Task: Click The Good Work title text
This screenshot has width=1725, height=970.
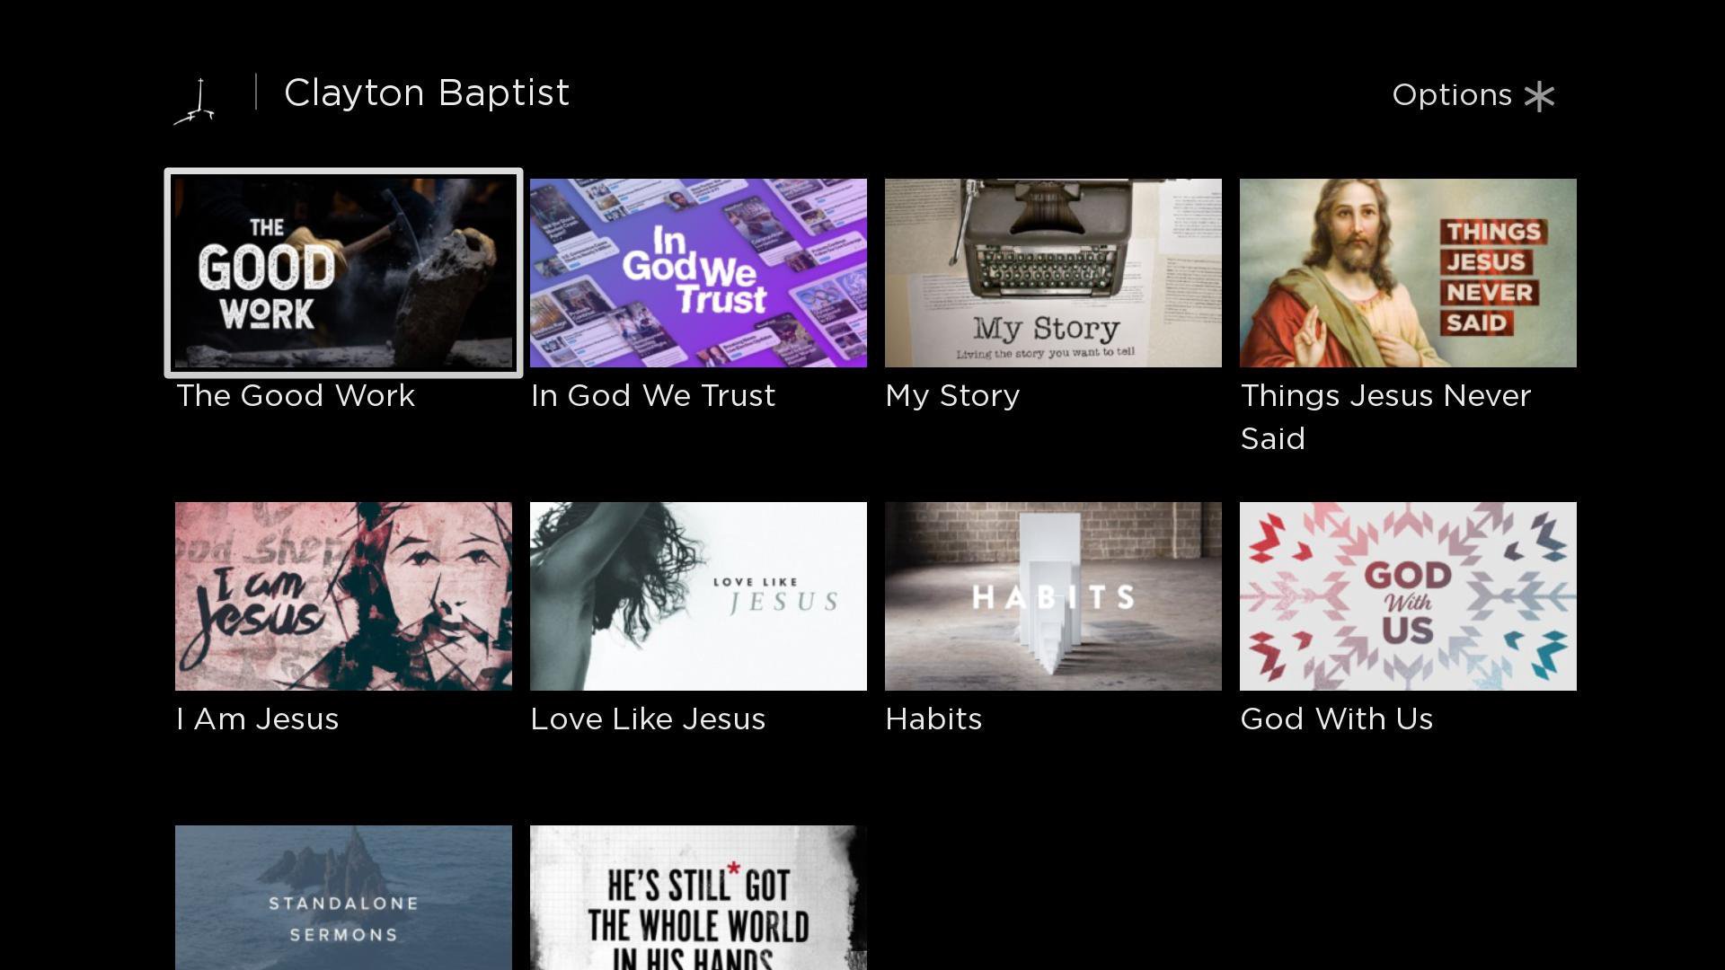Action: click(296, 396)
